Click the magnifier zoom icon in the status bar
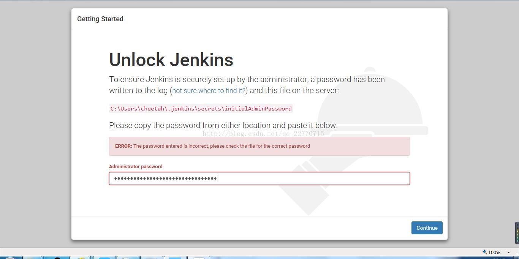Screen dimensions: 519x259 point(485,252)
